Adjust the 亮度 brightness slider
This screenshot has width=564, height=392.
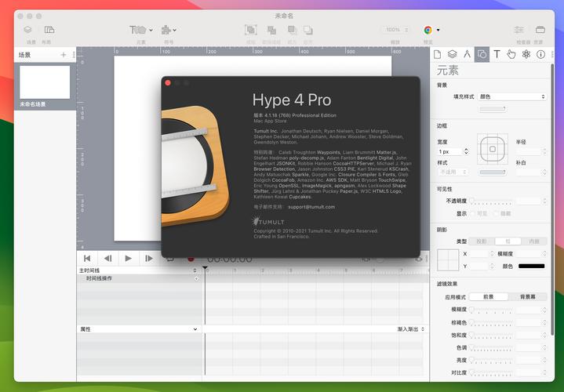click(x=491, y=360)
